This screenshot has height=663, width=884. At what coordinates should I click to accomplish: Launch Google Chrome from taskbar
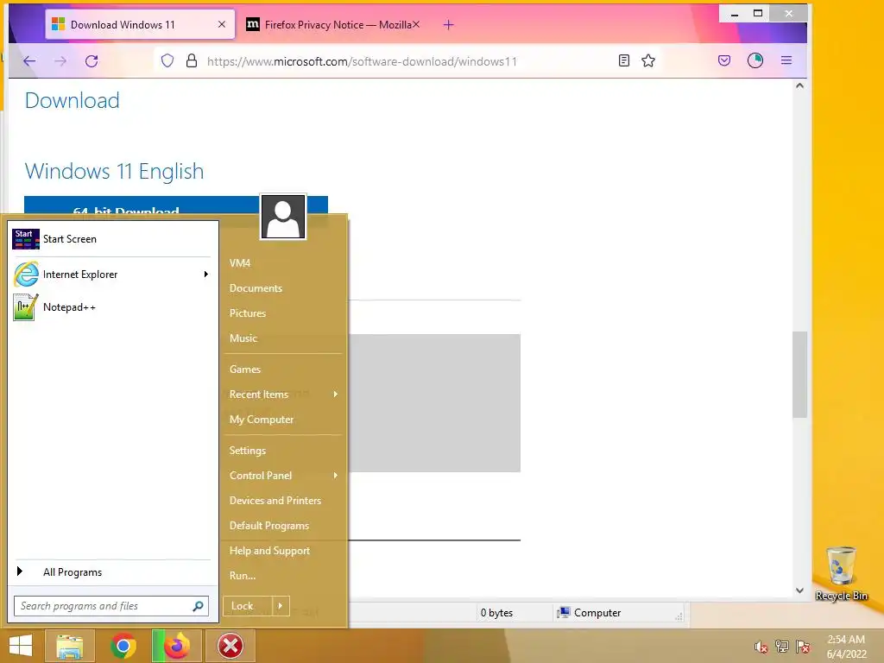click(x=123, y=646)
